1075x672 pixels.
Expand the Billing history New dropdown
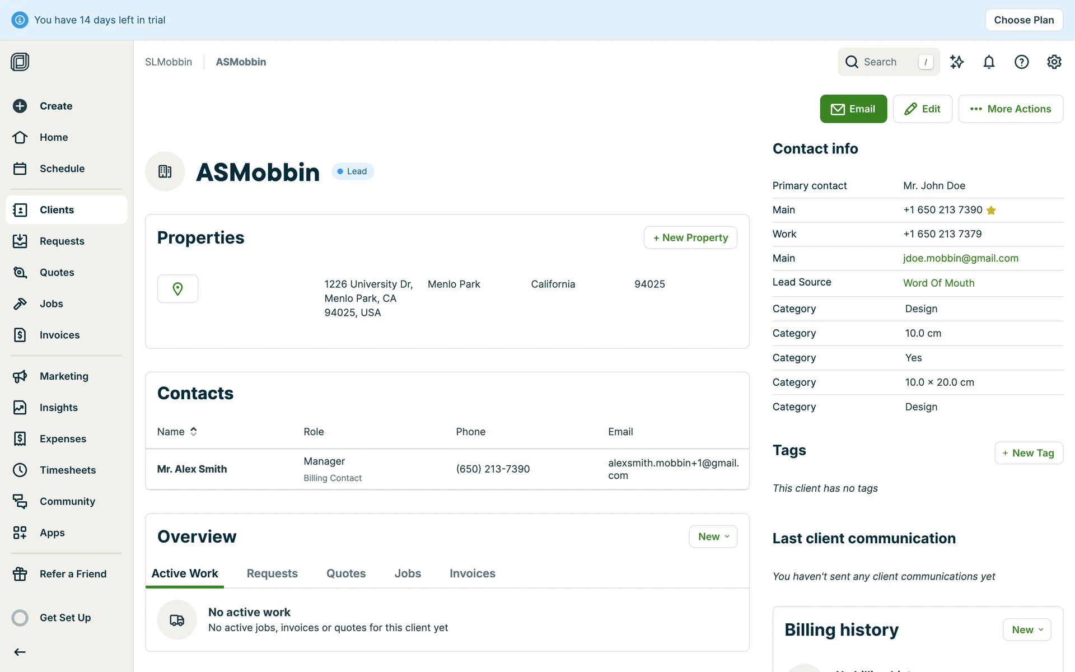(x=1027, y=630)
